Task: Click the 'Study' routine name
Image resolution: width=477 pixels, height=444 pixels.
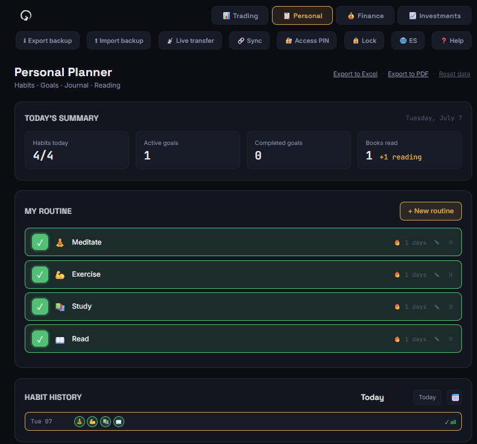Action: [81, 306]
